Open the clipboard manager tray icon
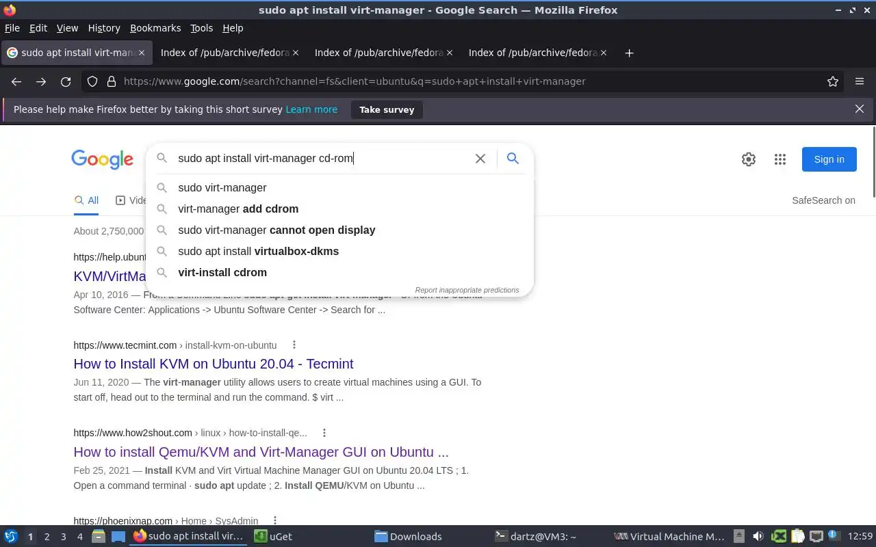Screen dimensions: 876x547 pos(797,537)
